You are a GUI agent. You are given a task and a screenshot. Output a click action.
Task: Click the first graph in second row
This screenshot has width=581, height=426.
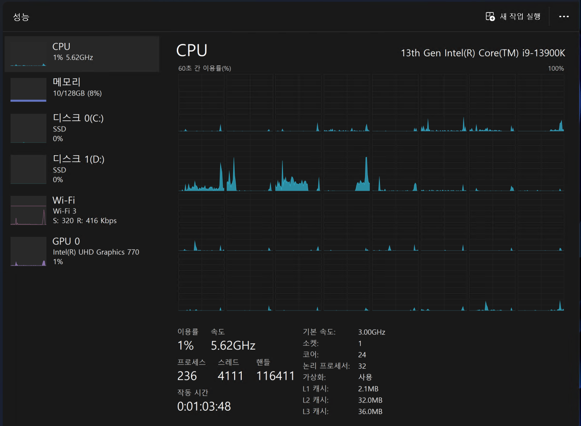202,162
